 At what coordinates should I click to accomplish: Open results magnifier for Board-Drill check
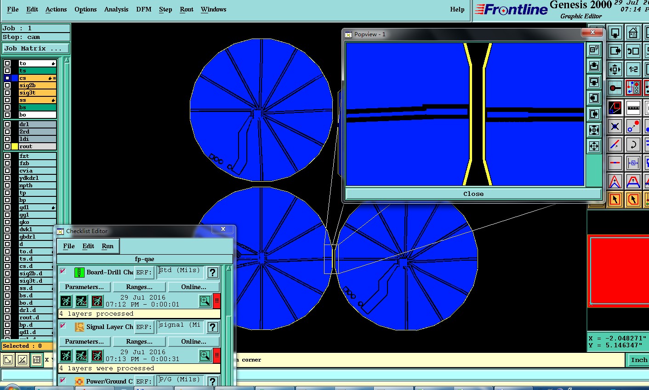(205, 301)
